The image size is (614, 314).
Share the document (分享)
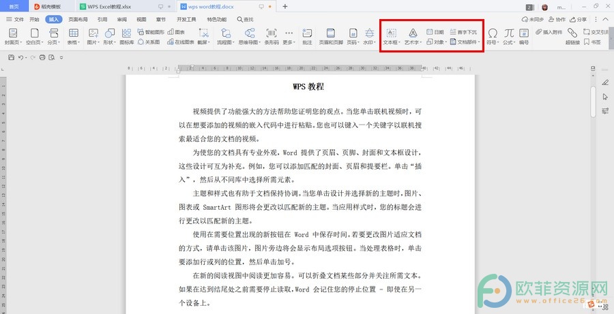coord(579,19)
